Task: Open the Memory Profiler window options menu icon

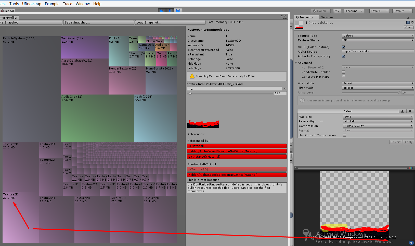Action: point(285,18)
